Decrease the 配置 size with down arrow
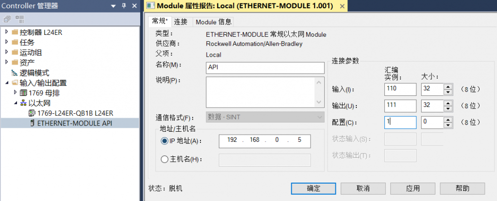Viewport: 497px width, 201px height. point(447,125)
